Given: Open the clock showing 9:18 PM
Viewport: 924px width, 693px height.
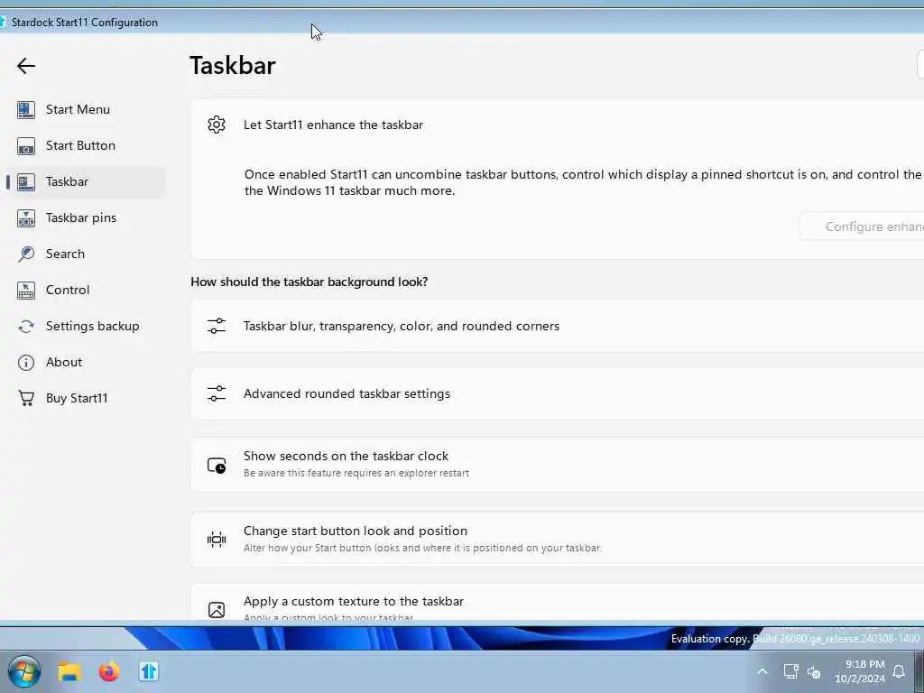Looking at the screenshot, I should point(860,671).
